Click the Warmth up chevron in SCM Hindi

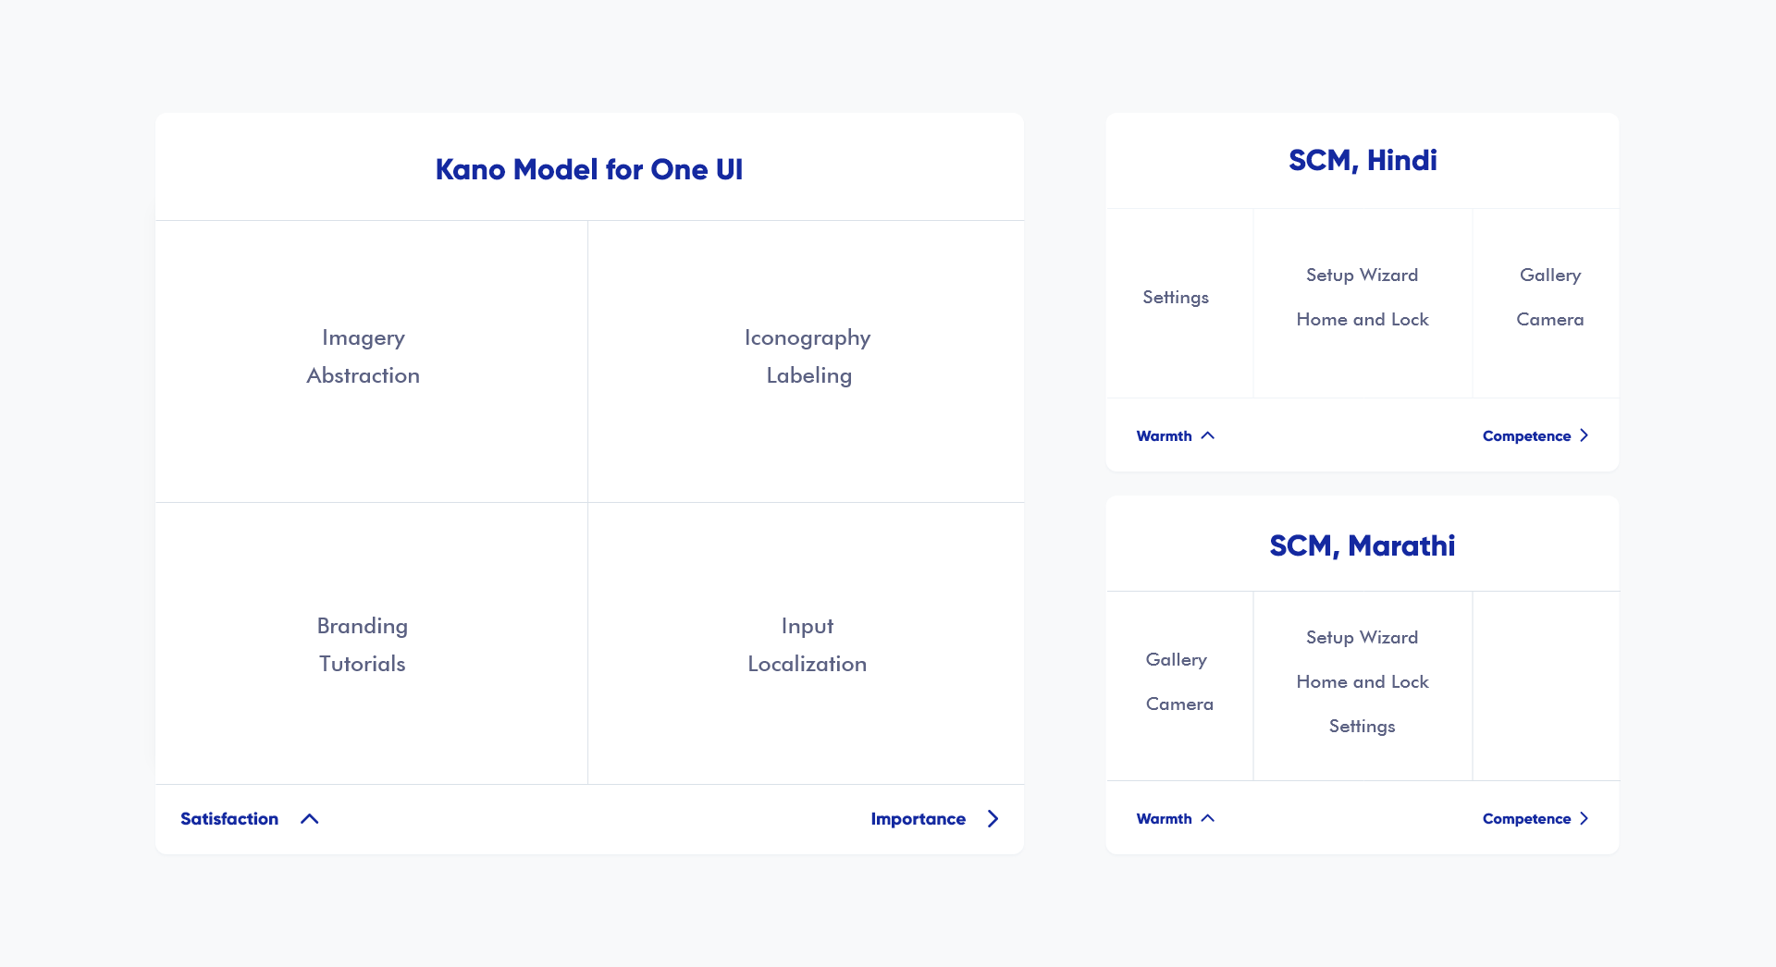[x=1208, y=435]
